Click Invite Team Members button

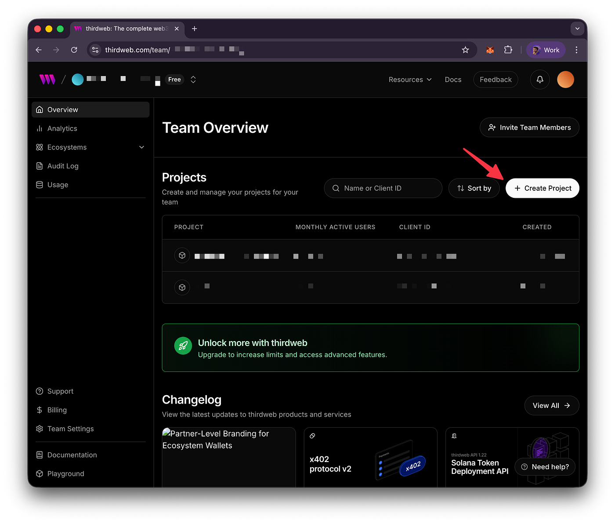[529, 127]
